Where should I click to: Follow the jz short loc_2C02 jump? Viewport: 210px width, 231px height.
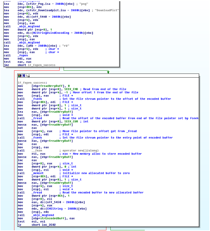coord(37,225)
